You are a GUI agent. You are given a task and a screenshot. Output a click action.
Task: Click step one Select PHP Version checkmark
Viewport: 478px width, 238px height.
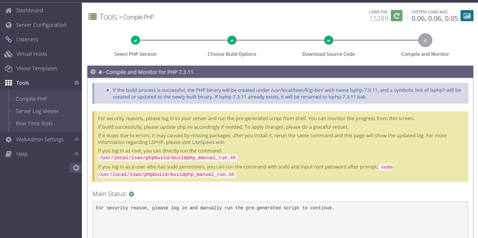coord(135,40)
